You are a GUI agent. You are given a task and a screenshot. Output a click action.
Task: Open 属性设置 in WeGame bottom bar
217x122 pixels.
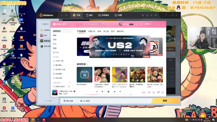pos(68,101)
